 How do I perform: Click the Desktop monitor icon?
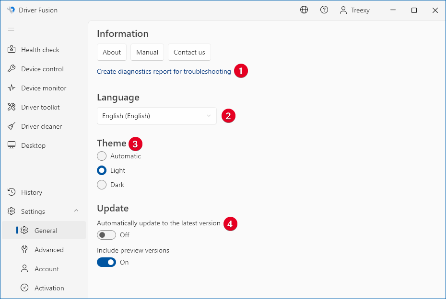click(x=12, y=145)
